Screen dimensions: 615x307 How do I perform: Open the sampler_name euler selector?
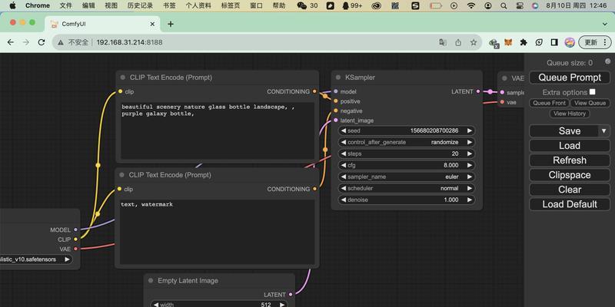[407, 177]
